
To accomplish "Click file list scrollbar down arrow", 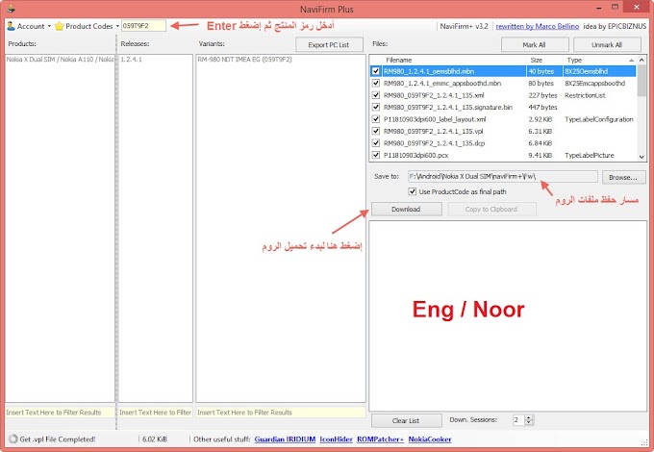I will click(641, 157).
